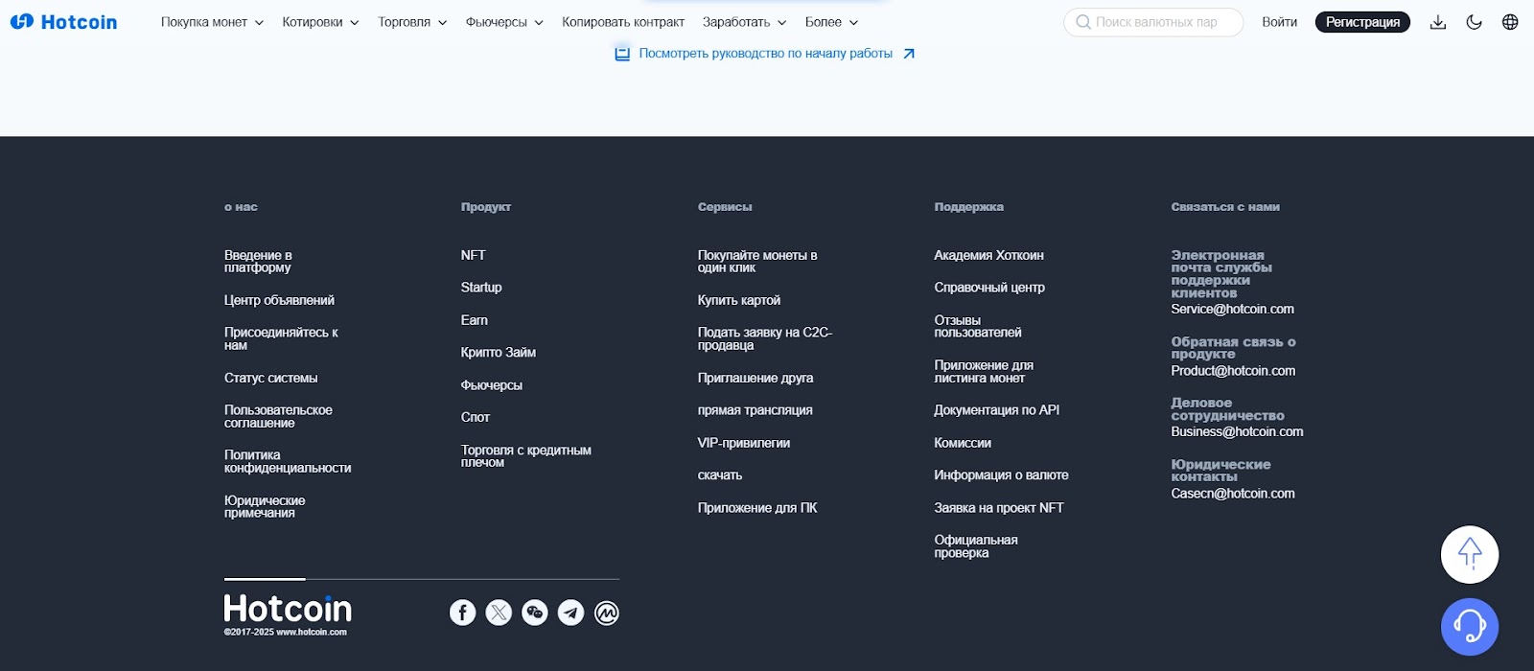Viewport: 1534px width, 671px height.
Task: Click Casecn@hotcoin.com email
Action: click(1233, 493)
